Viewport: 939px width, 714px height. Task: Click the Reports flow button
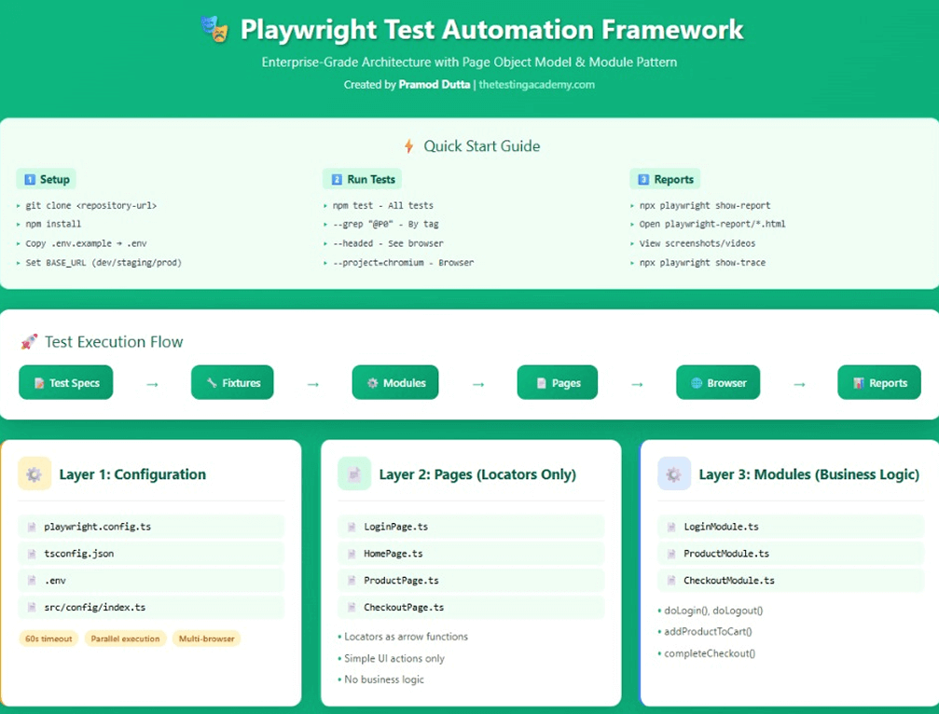[879, 382]
